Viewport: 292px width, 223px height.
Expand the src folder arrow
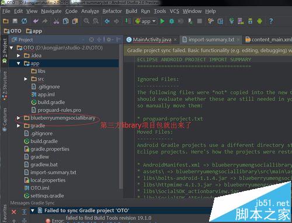(26, 79)
